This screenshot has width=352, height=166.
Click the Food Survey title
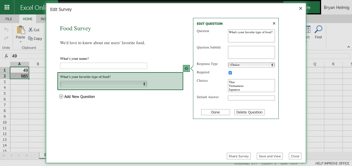point(75,28)
